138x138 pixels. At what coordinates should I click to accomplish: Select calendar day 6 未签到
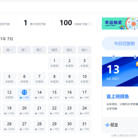(x=24, y=79)
